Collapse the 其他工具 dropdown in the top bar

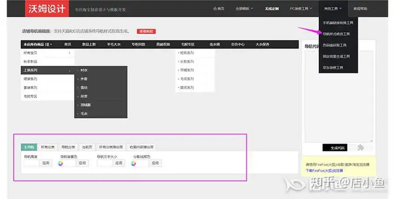click(x=333, y=9)
